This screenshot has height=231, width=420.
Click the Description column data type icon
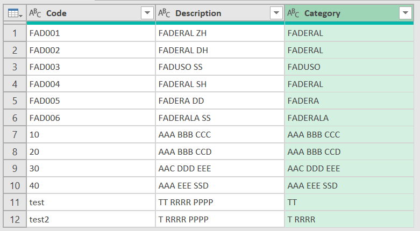164,13
